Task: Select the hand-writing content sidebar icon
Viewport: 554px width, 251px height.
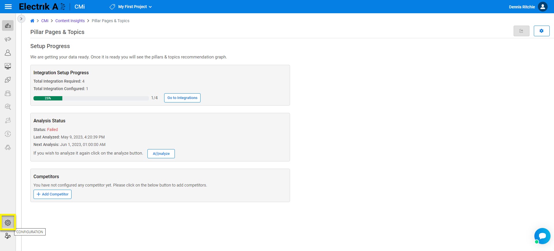Action: click(x=8, y=26)
